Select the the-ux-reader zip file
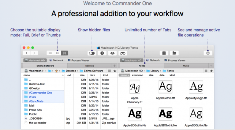This screenshot has width=235, height=130. click(70, 123)
